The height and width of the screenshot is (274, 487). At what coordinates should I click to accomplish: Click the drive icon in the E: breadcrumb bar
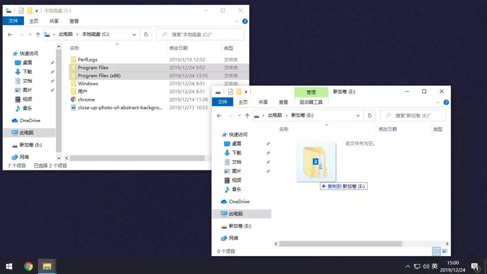[256, 115]
